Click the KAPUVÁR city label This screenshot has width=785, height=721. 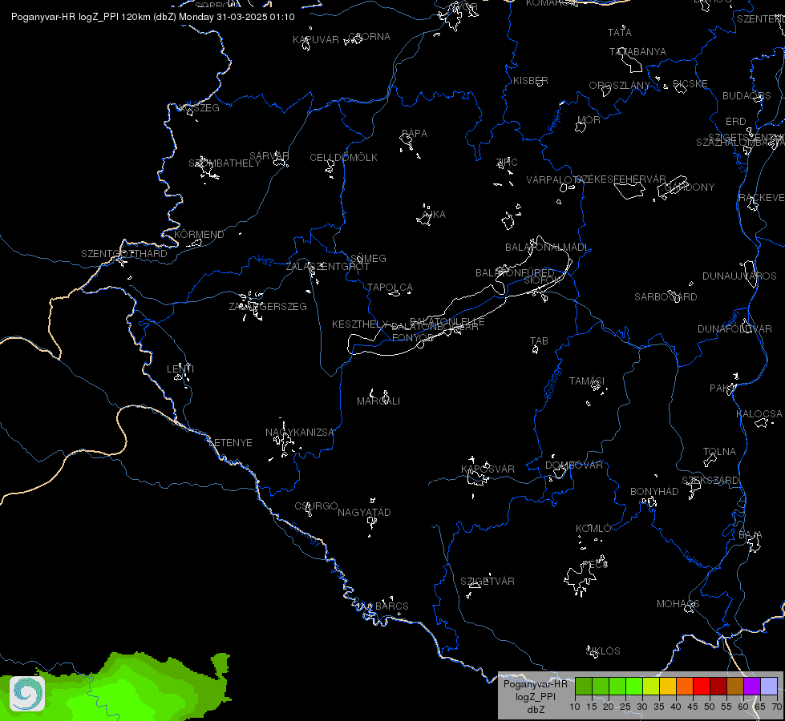pyautogui.click(x=316, y=39)
